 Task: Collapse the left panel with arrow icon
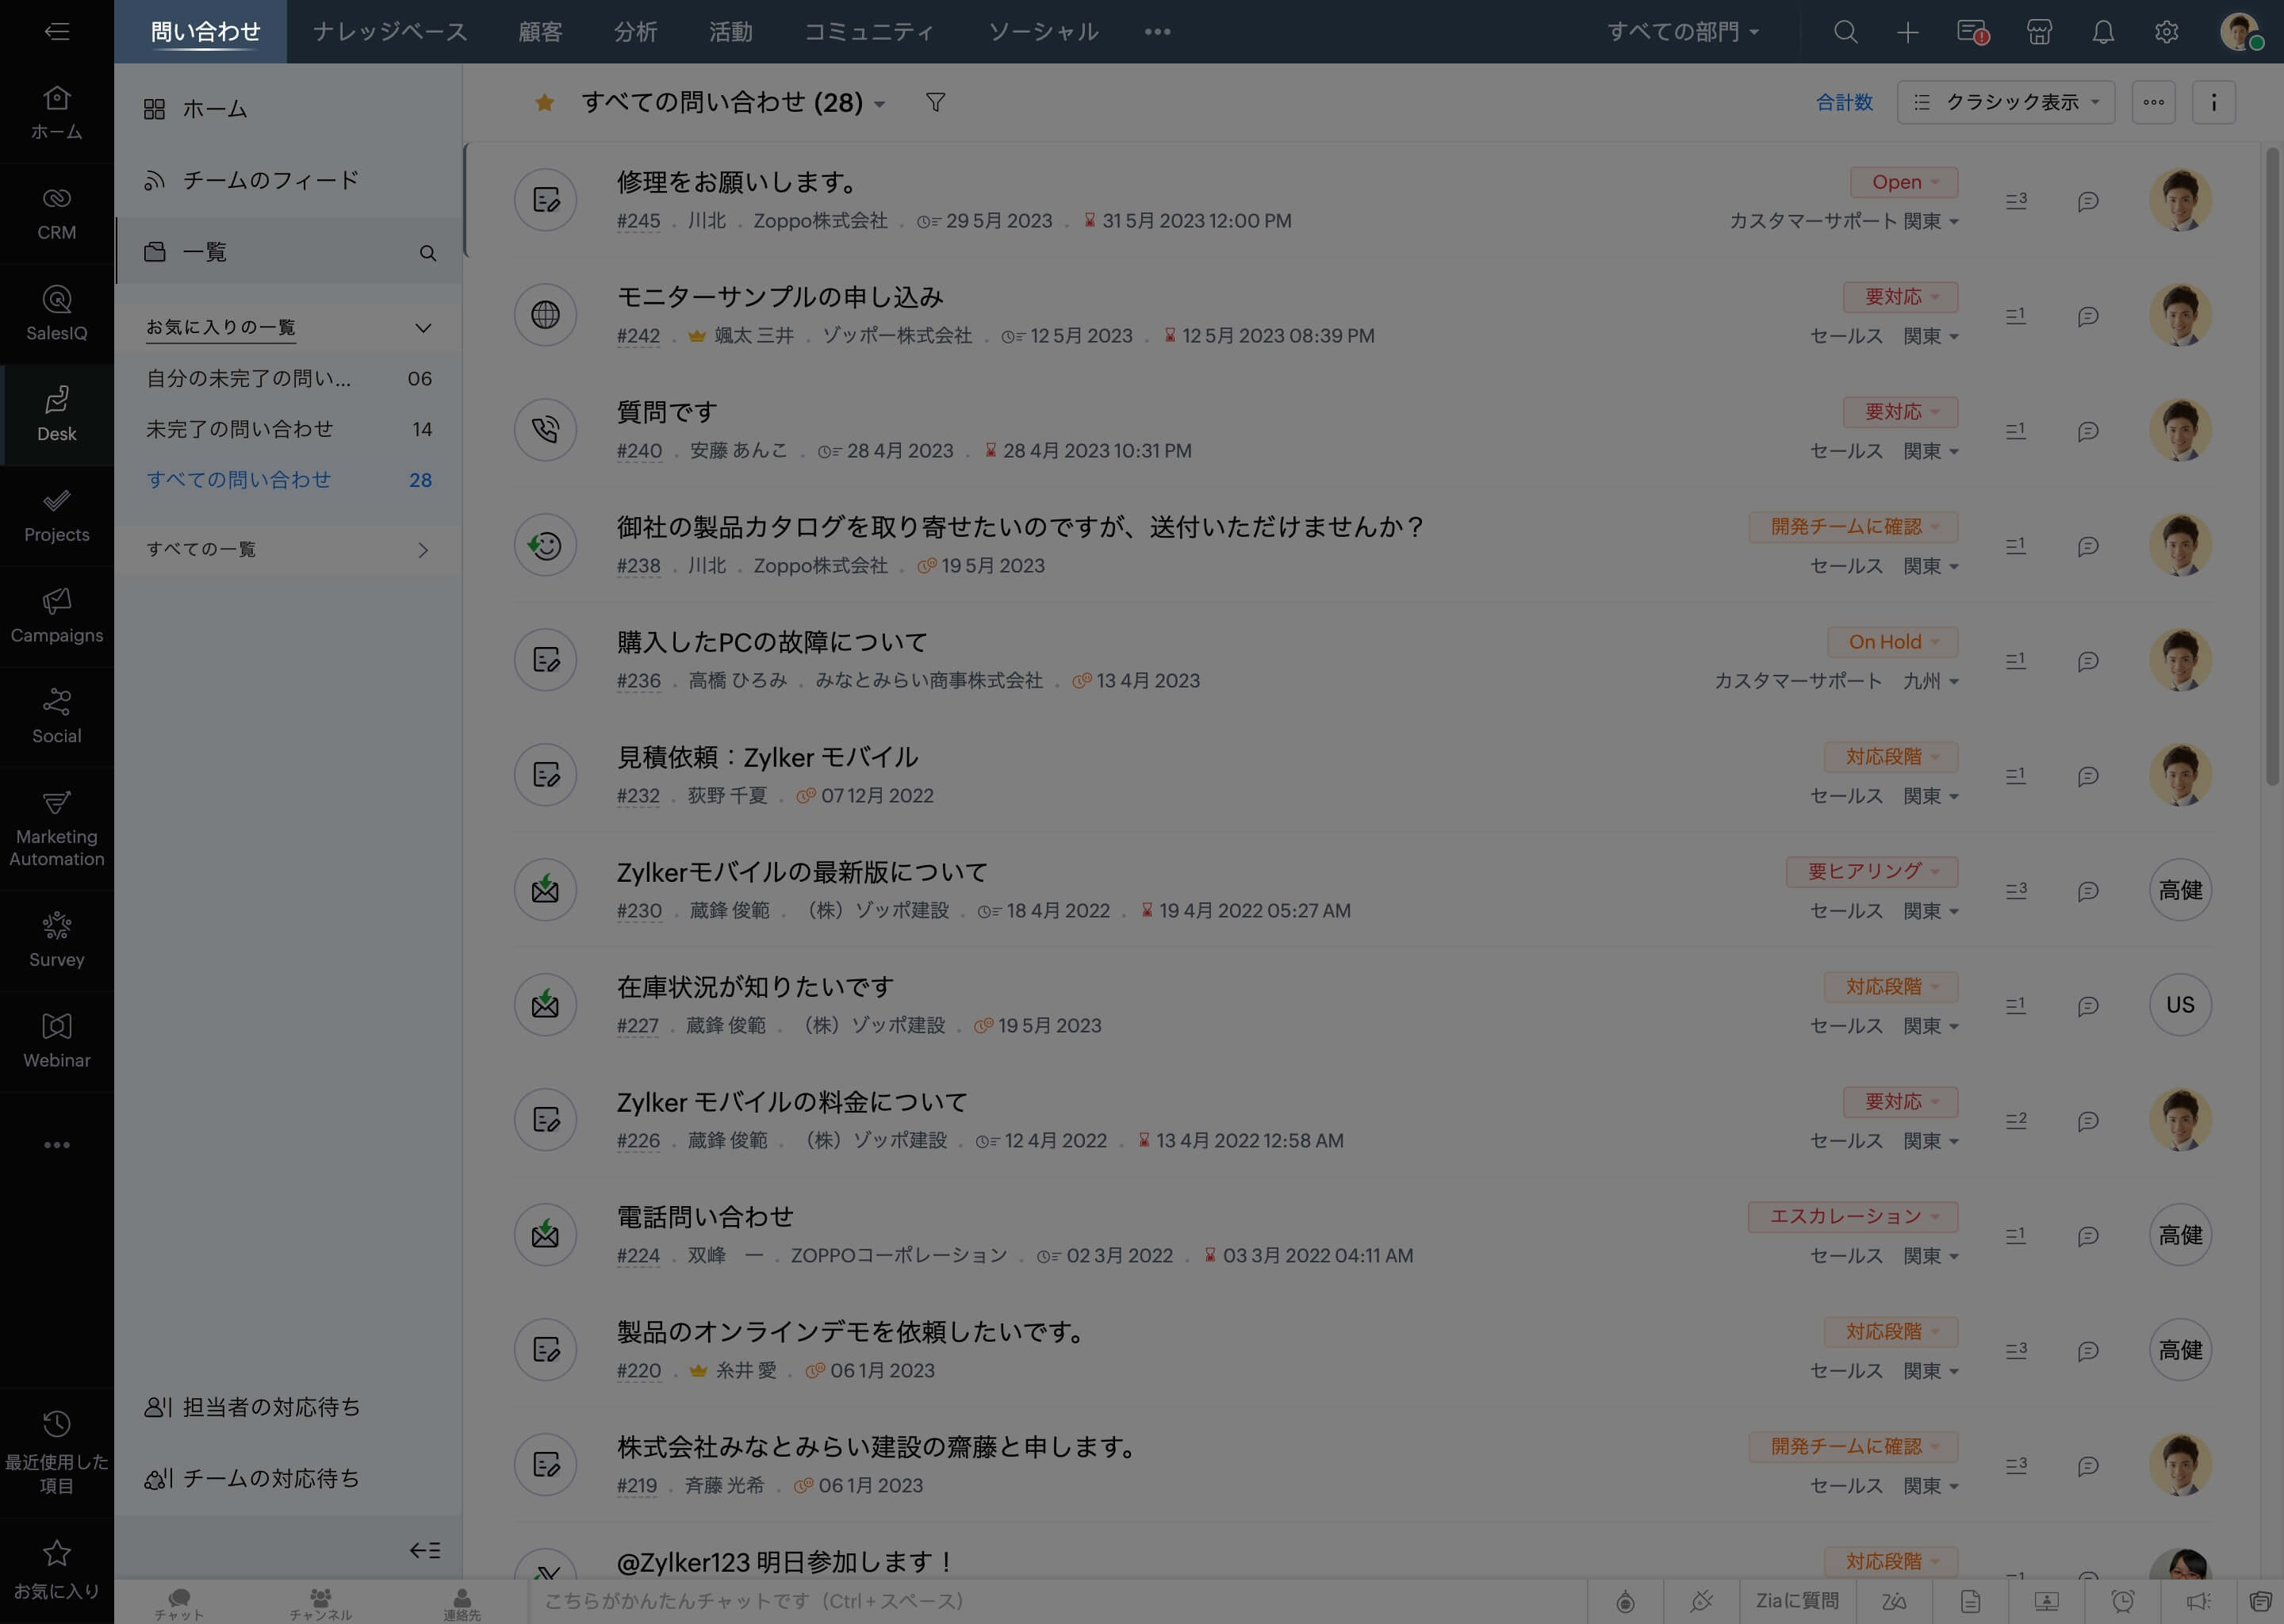pyautogui.click(x=425, y=1550)
